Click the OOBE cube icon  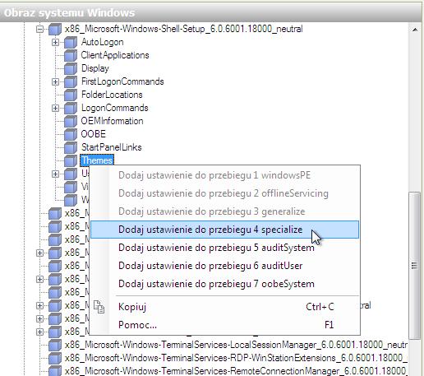[71, 134]
